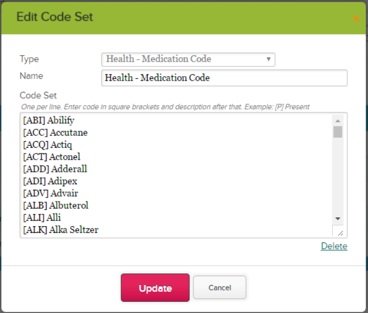Place cursor on the [ACQ] Actiq line
368x313 pixels.
(x=48, y=145)
